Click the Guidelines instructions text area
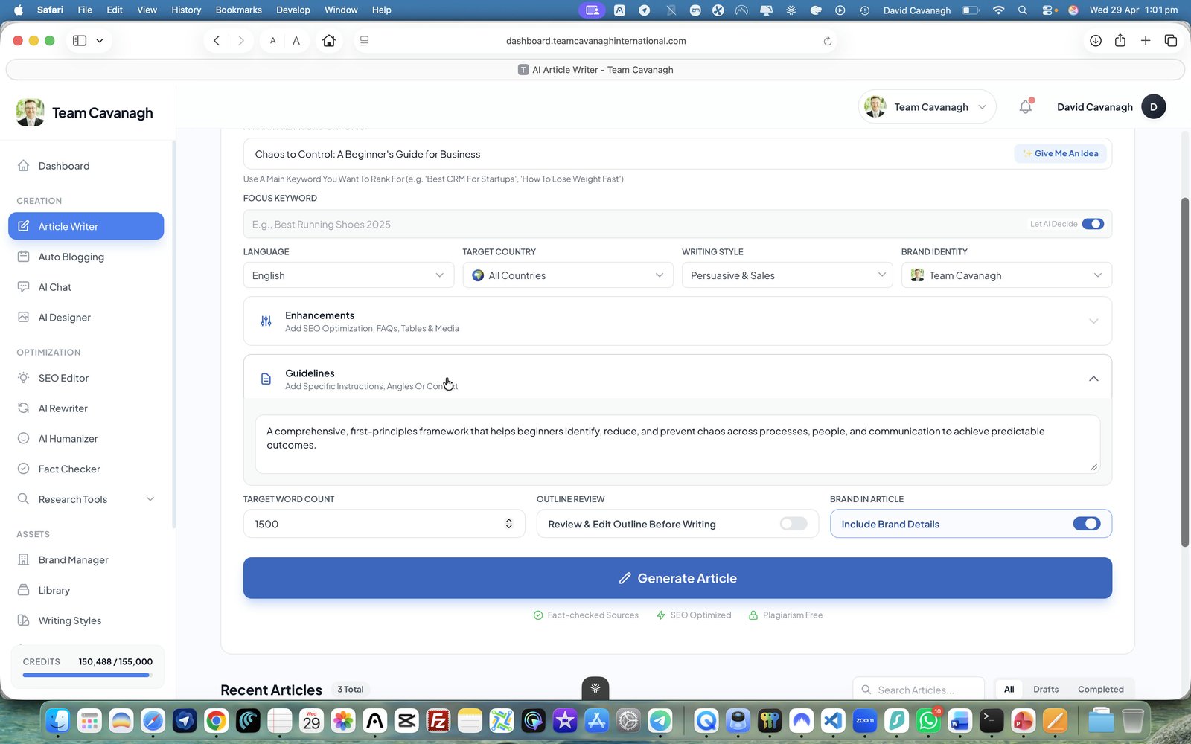The height and width of the screenshot is (744, 1191). point(677,444)
